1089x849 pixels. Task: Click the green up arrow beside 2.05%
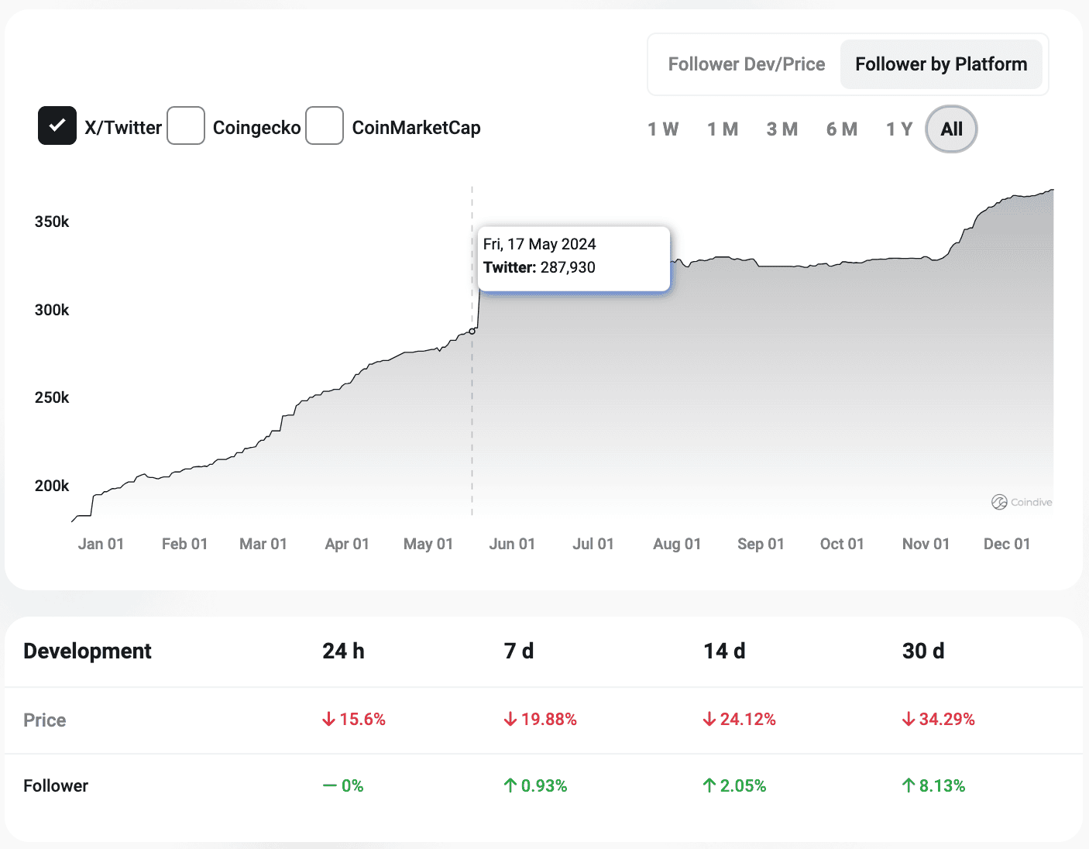(x=709, y=785)
